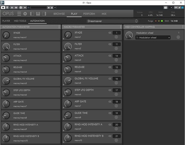Toggle the piano keyboard panel icon
The height and width of the screenshot is (145, 185).
(x=38, y=14)
